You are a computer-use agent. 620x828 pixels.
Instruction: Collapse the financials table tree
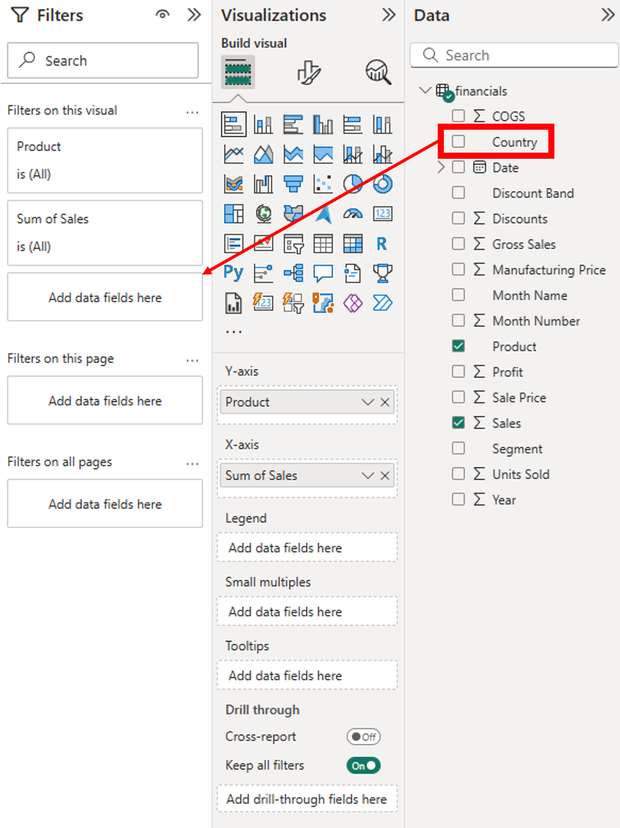[425, 90]
